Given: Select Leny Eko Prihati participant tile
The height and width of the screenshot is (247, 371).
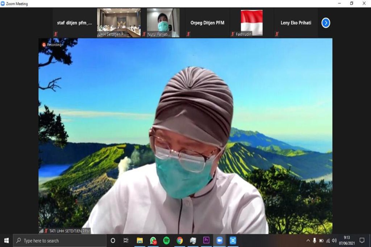Looking at the screenshot, I should [x=296, y=23].
